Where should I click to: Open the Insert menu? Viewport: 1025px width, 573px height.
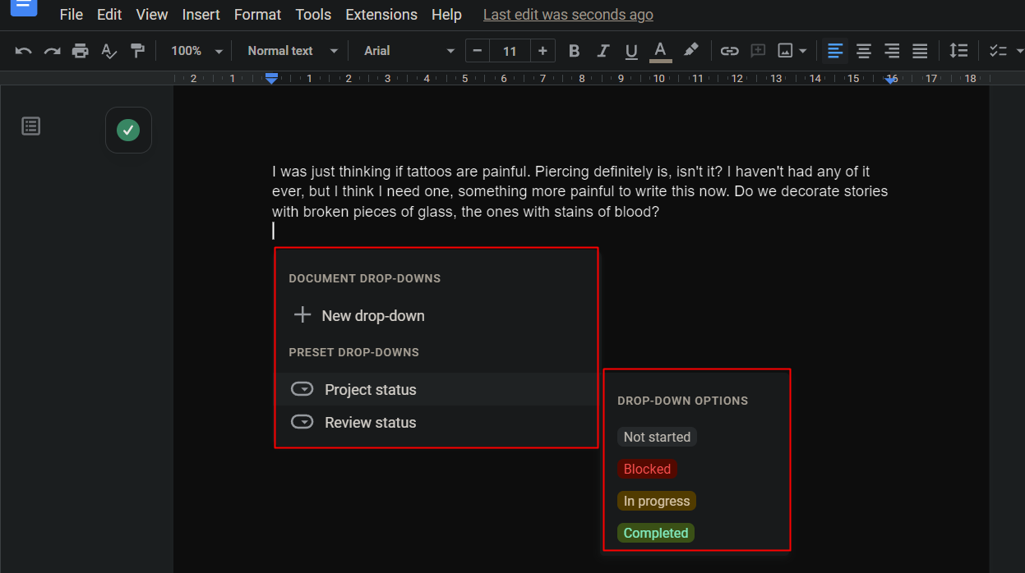201,15
